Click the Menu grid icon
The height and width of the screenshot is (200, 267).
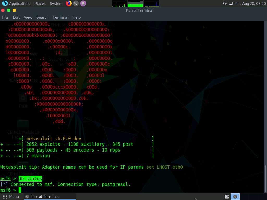(5, 197)
